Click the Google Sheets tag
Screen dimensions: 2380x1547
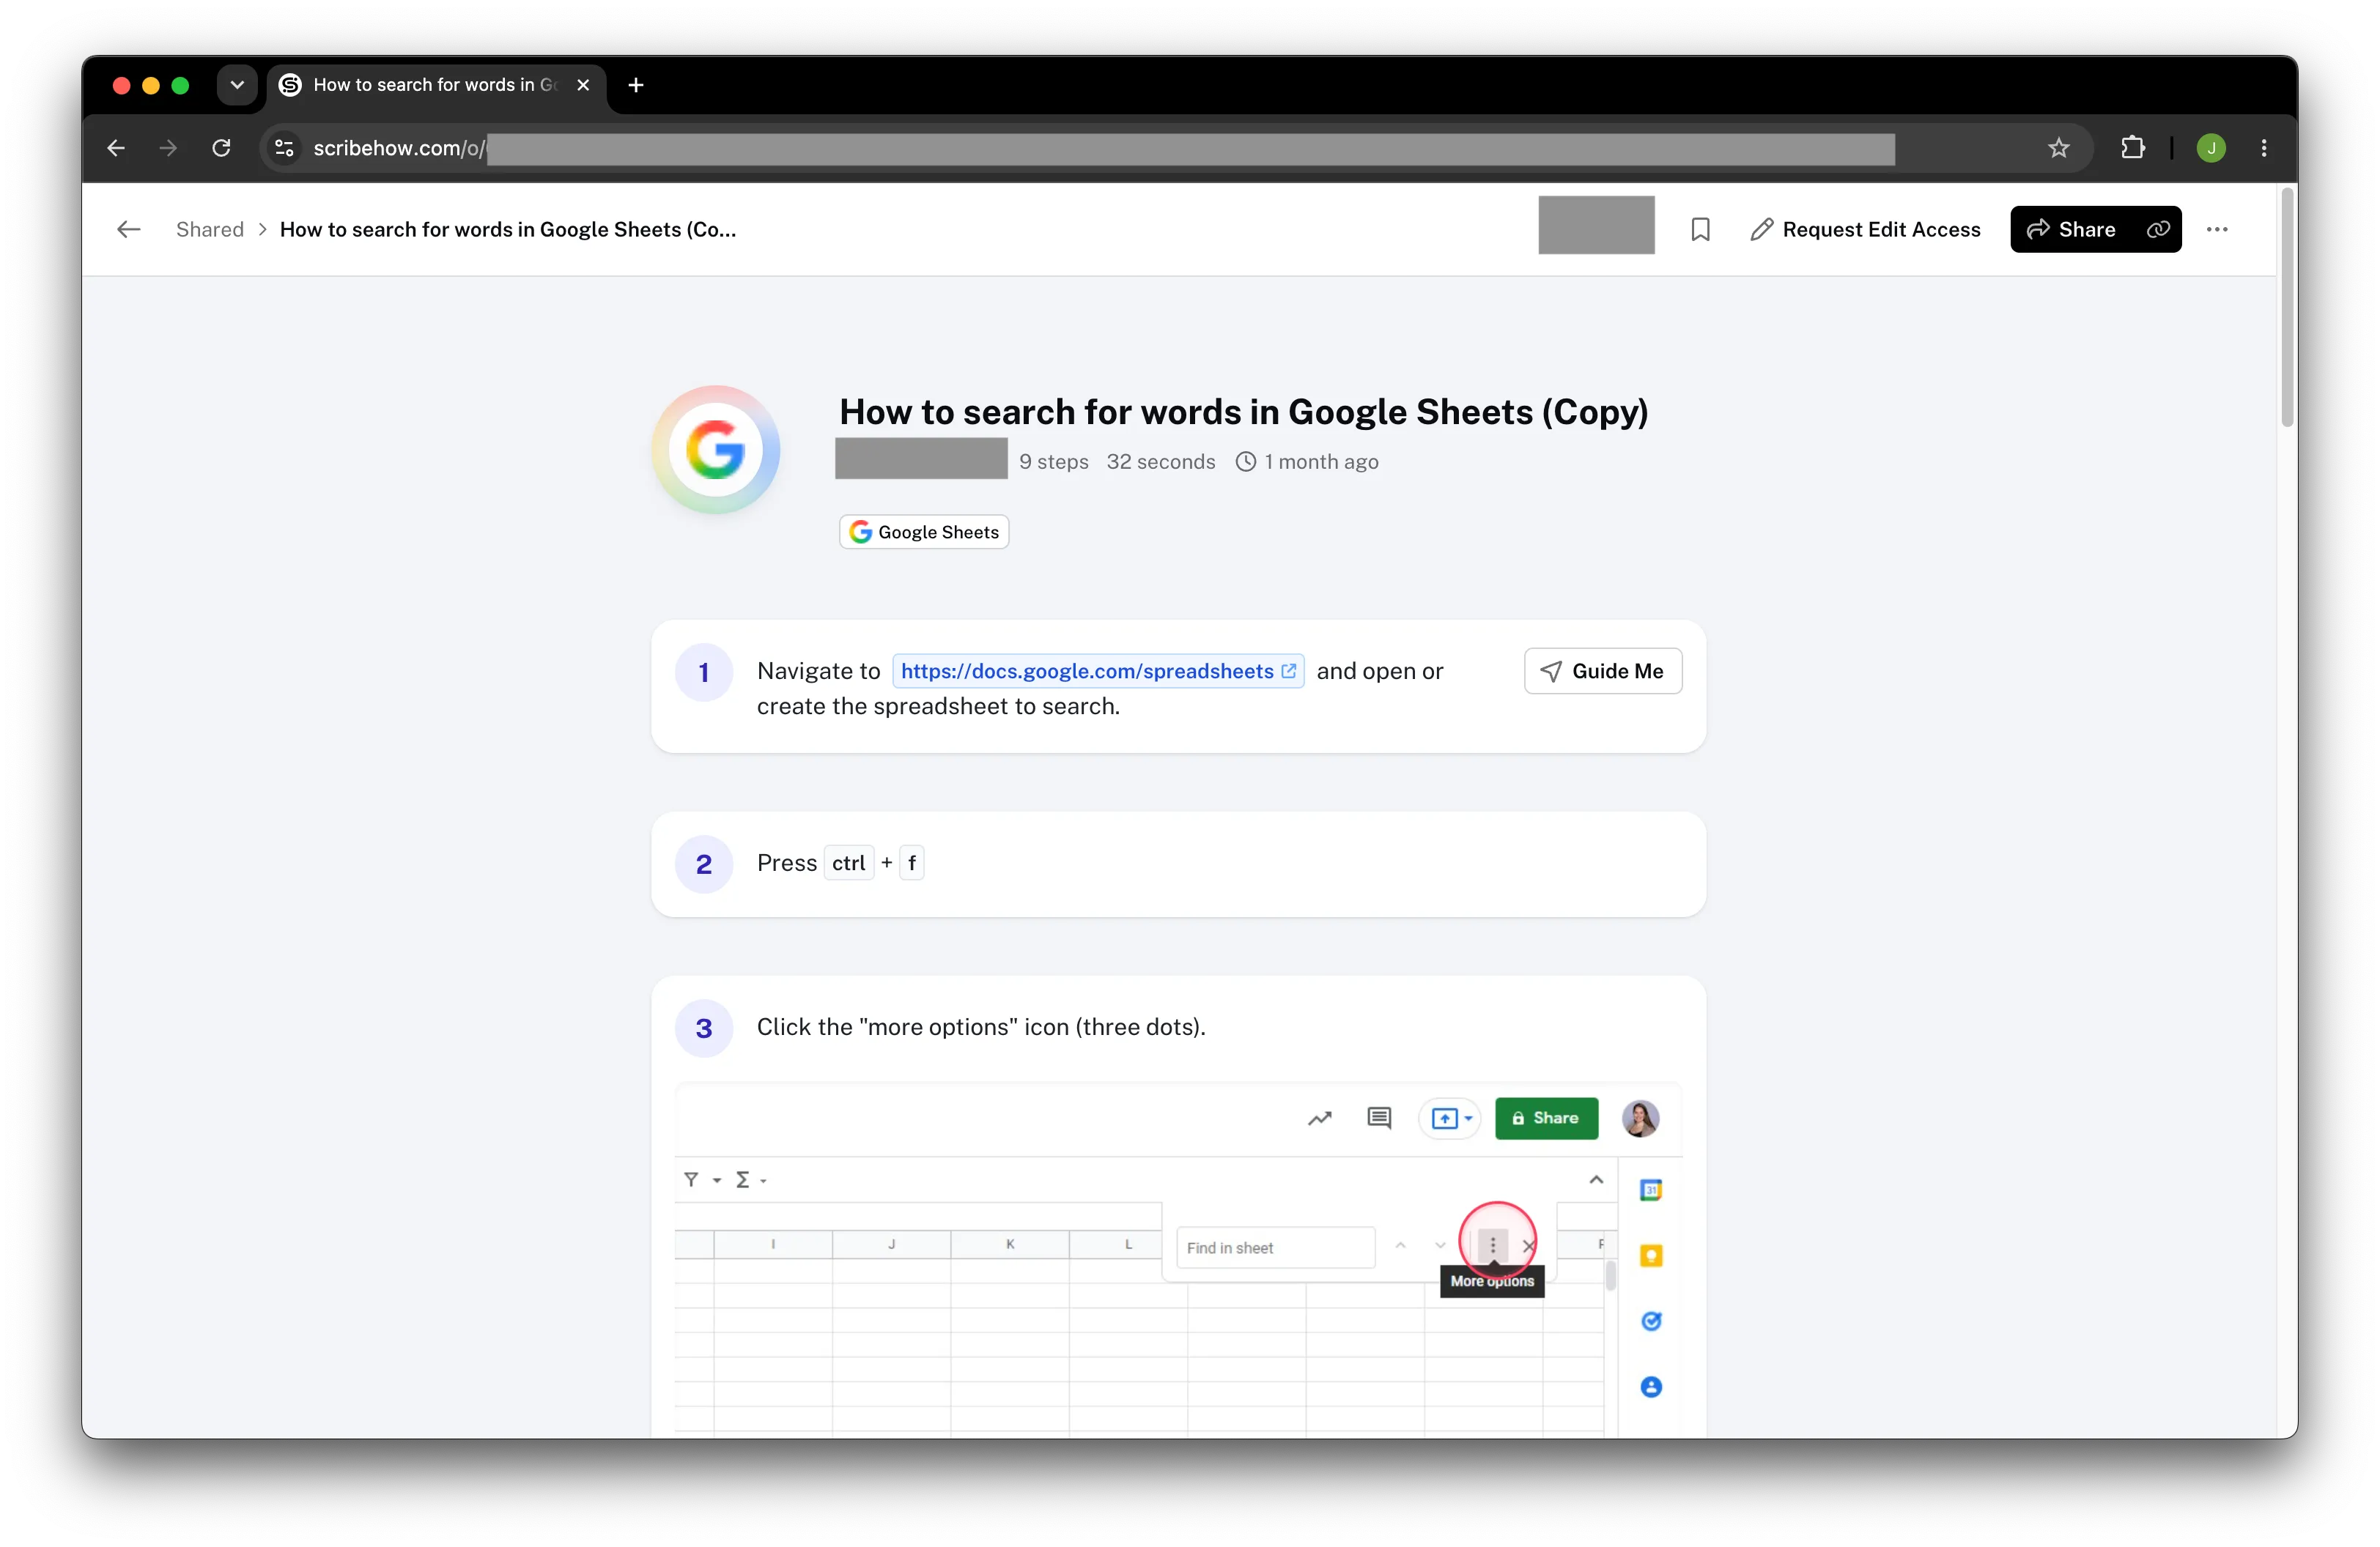click(x=924, y=532)
